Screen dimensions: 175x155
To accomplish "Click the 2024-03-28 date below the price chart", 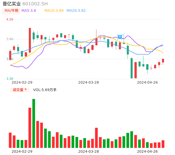I will tap(89, 82).
